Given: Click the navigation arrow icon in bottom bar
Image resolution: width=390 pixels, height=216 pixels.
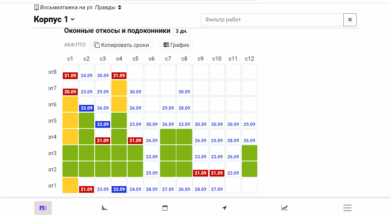Looking at the screenshot, I should (224, 208).
